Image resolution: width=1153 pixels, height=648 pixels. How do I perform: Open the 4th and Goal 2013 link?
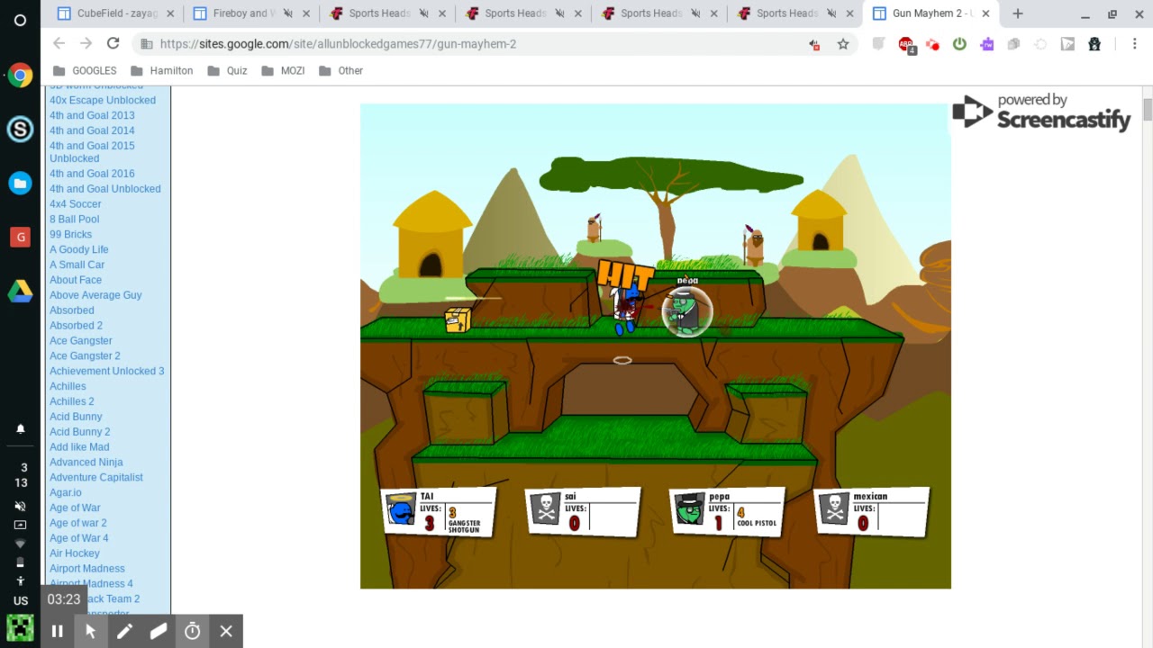click(x=92, y=115)
